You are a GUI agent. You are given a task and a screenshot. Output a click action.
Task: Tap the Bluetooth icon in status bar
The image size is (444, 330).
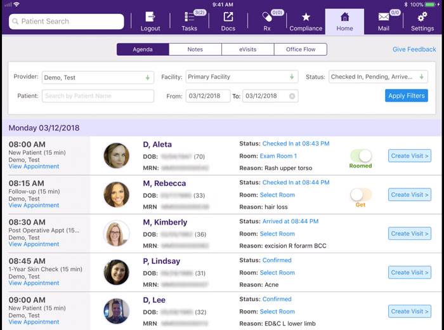[405, 4]
